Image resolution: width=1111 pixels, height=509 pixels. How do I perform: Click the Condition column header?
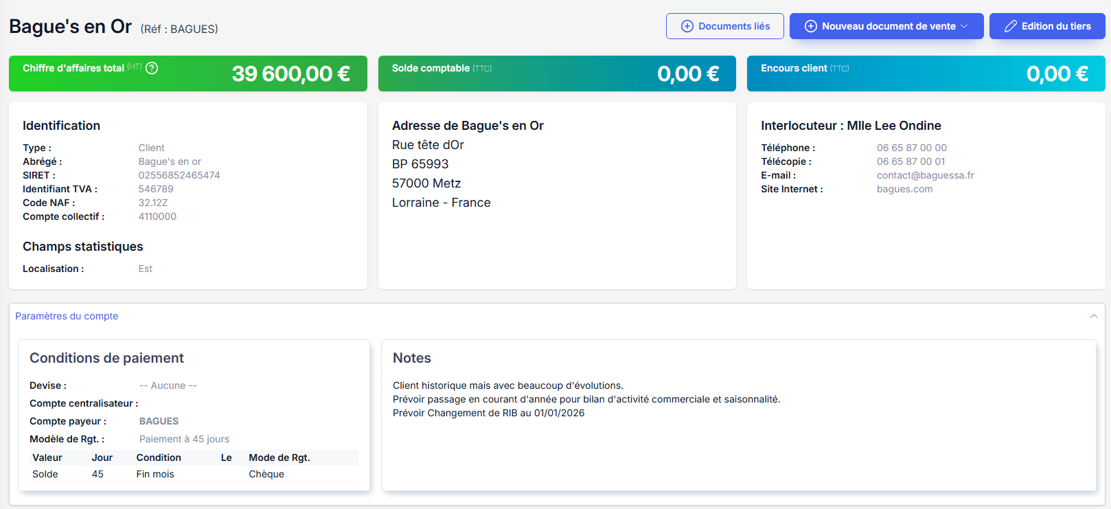click(159, 457)
